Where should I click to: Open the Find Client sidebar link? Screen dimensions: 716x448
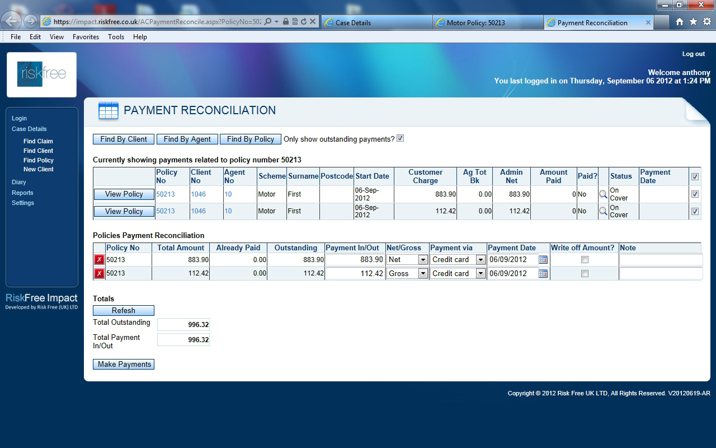pos(38,151)
